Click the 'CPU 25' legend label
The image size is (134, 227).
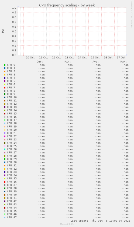(12, 146)
